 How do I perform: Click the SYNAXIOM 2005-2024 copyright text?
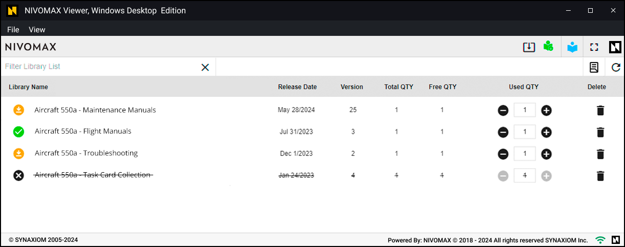click(44, 240)
